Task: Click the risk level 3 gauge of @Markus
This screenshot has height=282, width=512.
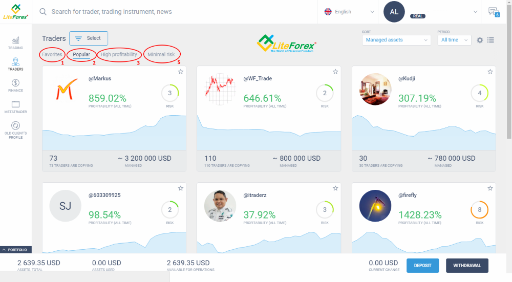Action: [170, 93]
